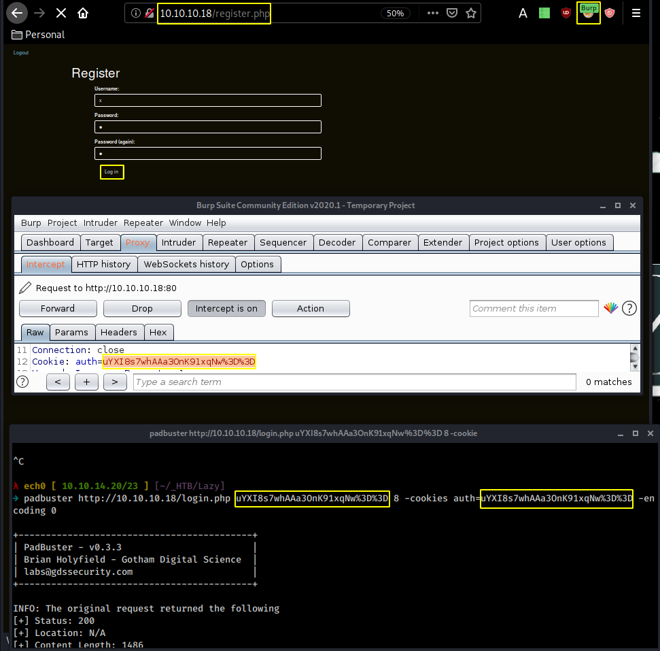Click the Username input field
This screenshot has width=660, height=651.
(x=208, y=100)
